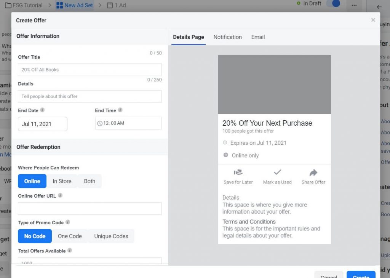
Task: Open the End Time picker
Action: click(x=128, y=123)
